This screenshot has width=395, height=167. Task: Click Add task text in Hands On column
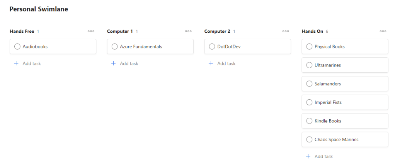point(323,157)
